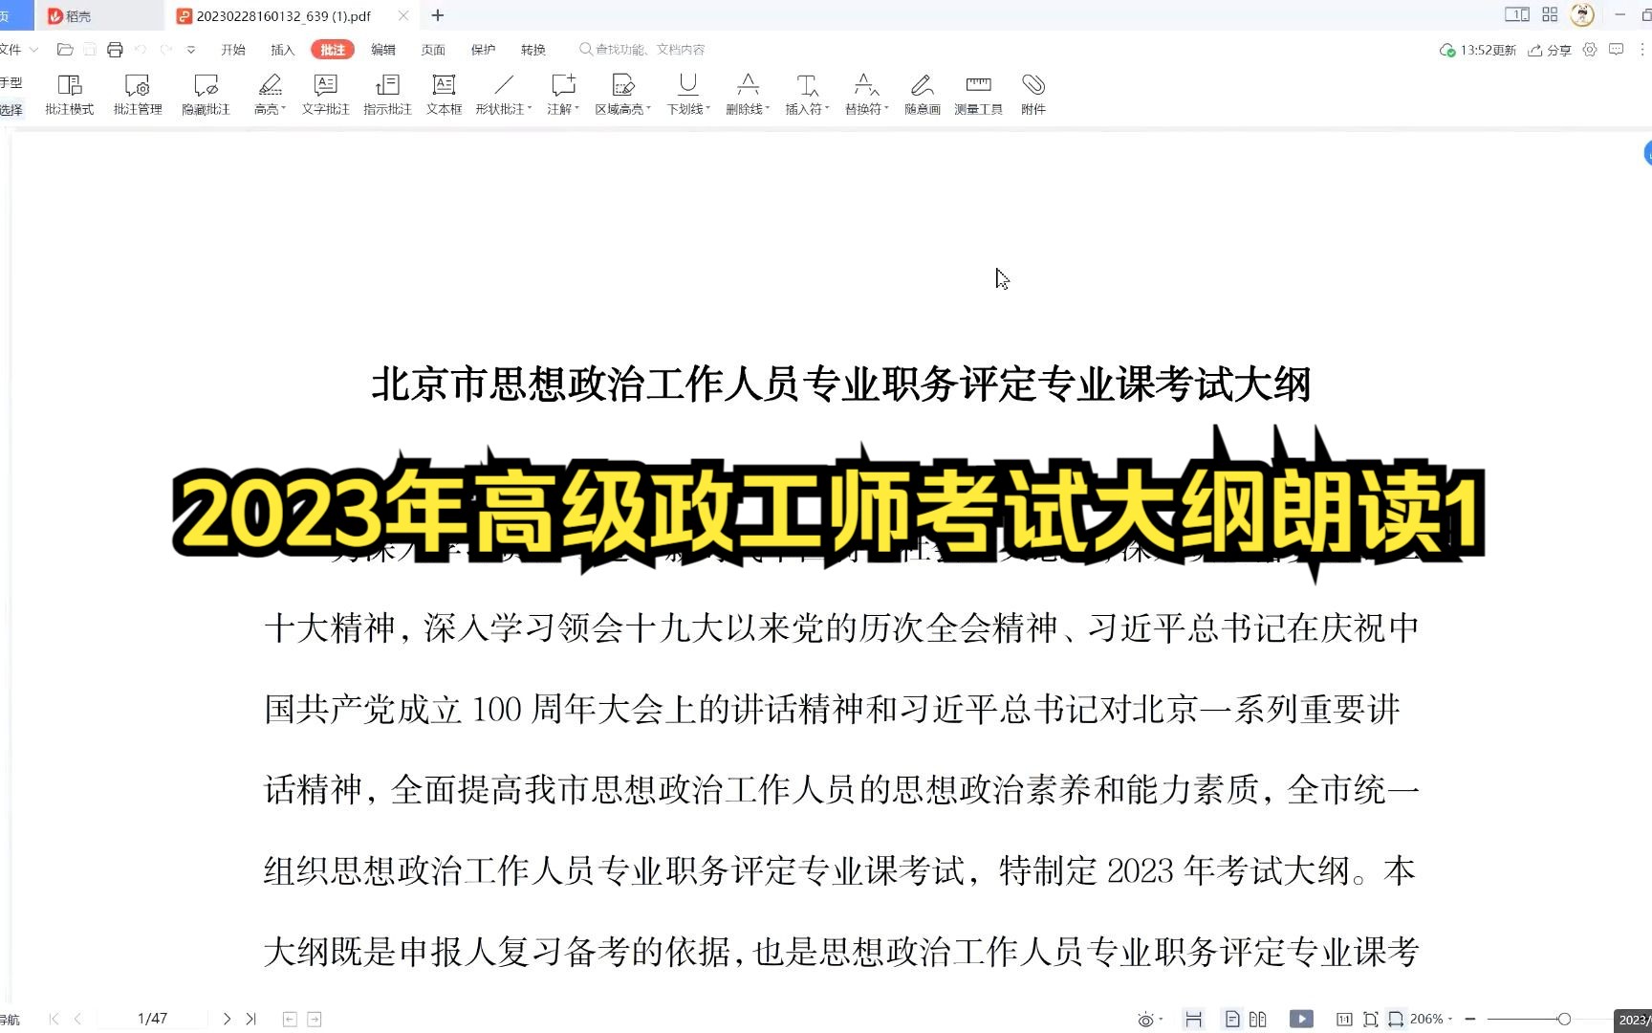Screen dimensions: 1652x1033
Task: Select the 高亮 highlighter tool icon
Action: pos(270,85)
